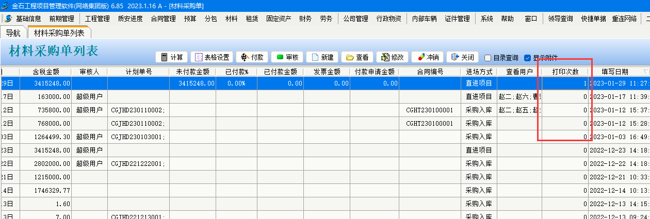Select row with plan number CGJHD230103001
650x219 pixels.
coord(138,137)
